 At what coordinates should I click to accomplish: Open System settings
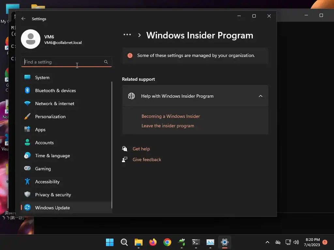tap(67, 77)
